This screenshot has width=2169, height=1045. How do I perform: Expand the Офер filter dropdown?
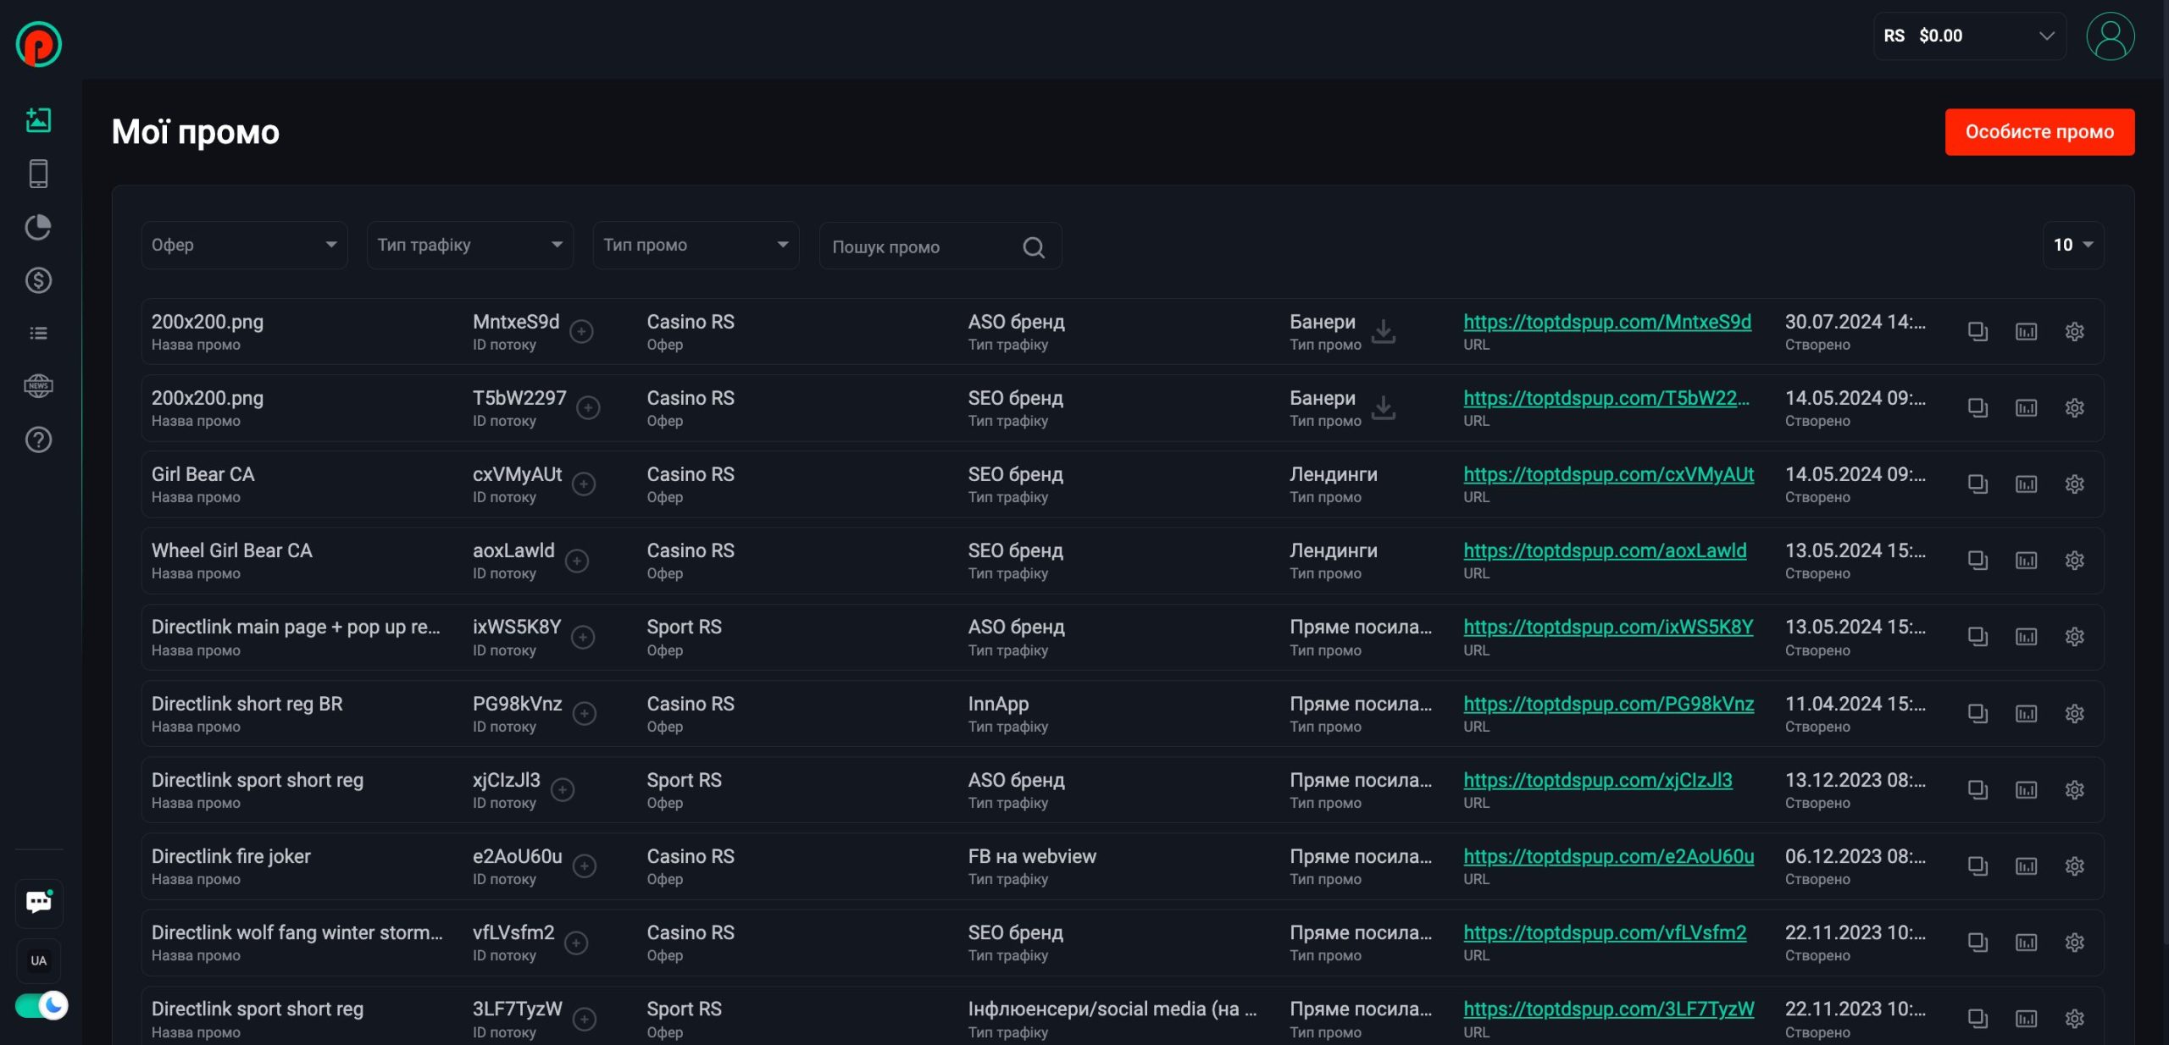(244, 245)
